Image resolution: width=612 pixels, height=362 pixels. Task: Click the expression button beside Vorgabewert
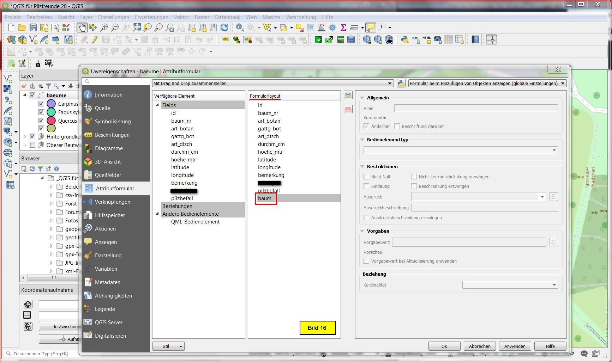point(553,243)
